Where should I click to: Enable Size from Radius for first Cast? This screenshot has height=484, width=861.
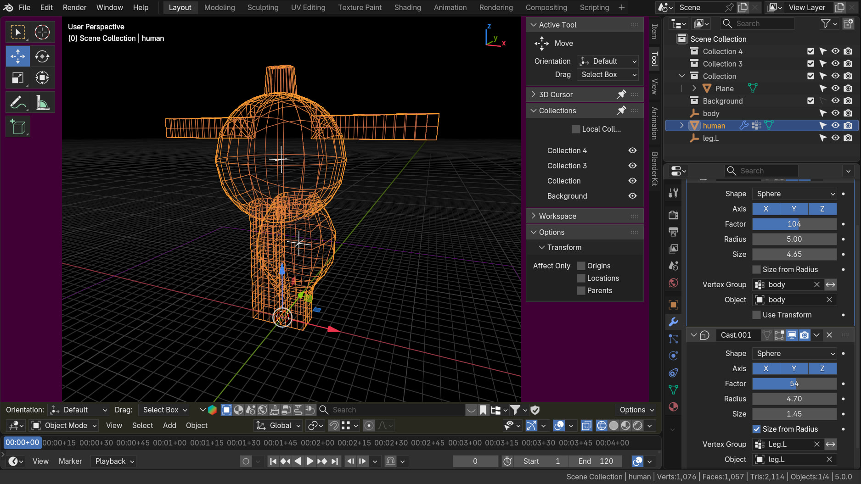pyautogui.click(x=756, y=269)
